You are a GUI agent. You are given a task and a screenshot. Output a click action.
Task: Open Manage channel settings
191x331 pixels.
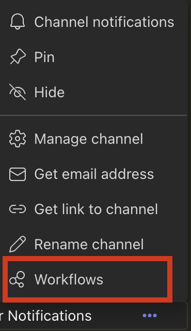(93, 139)
